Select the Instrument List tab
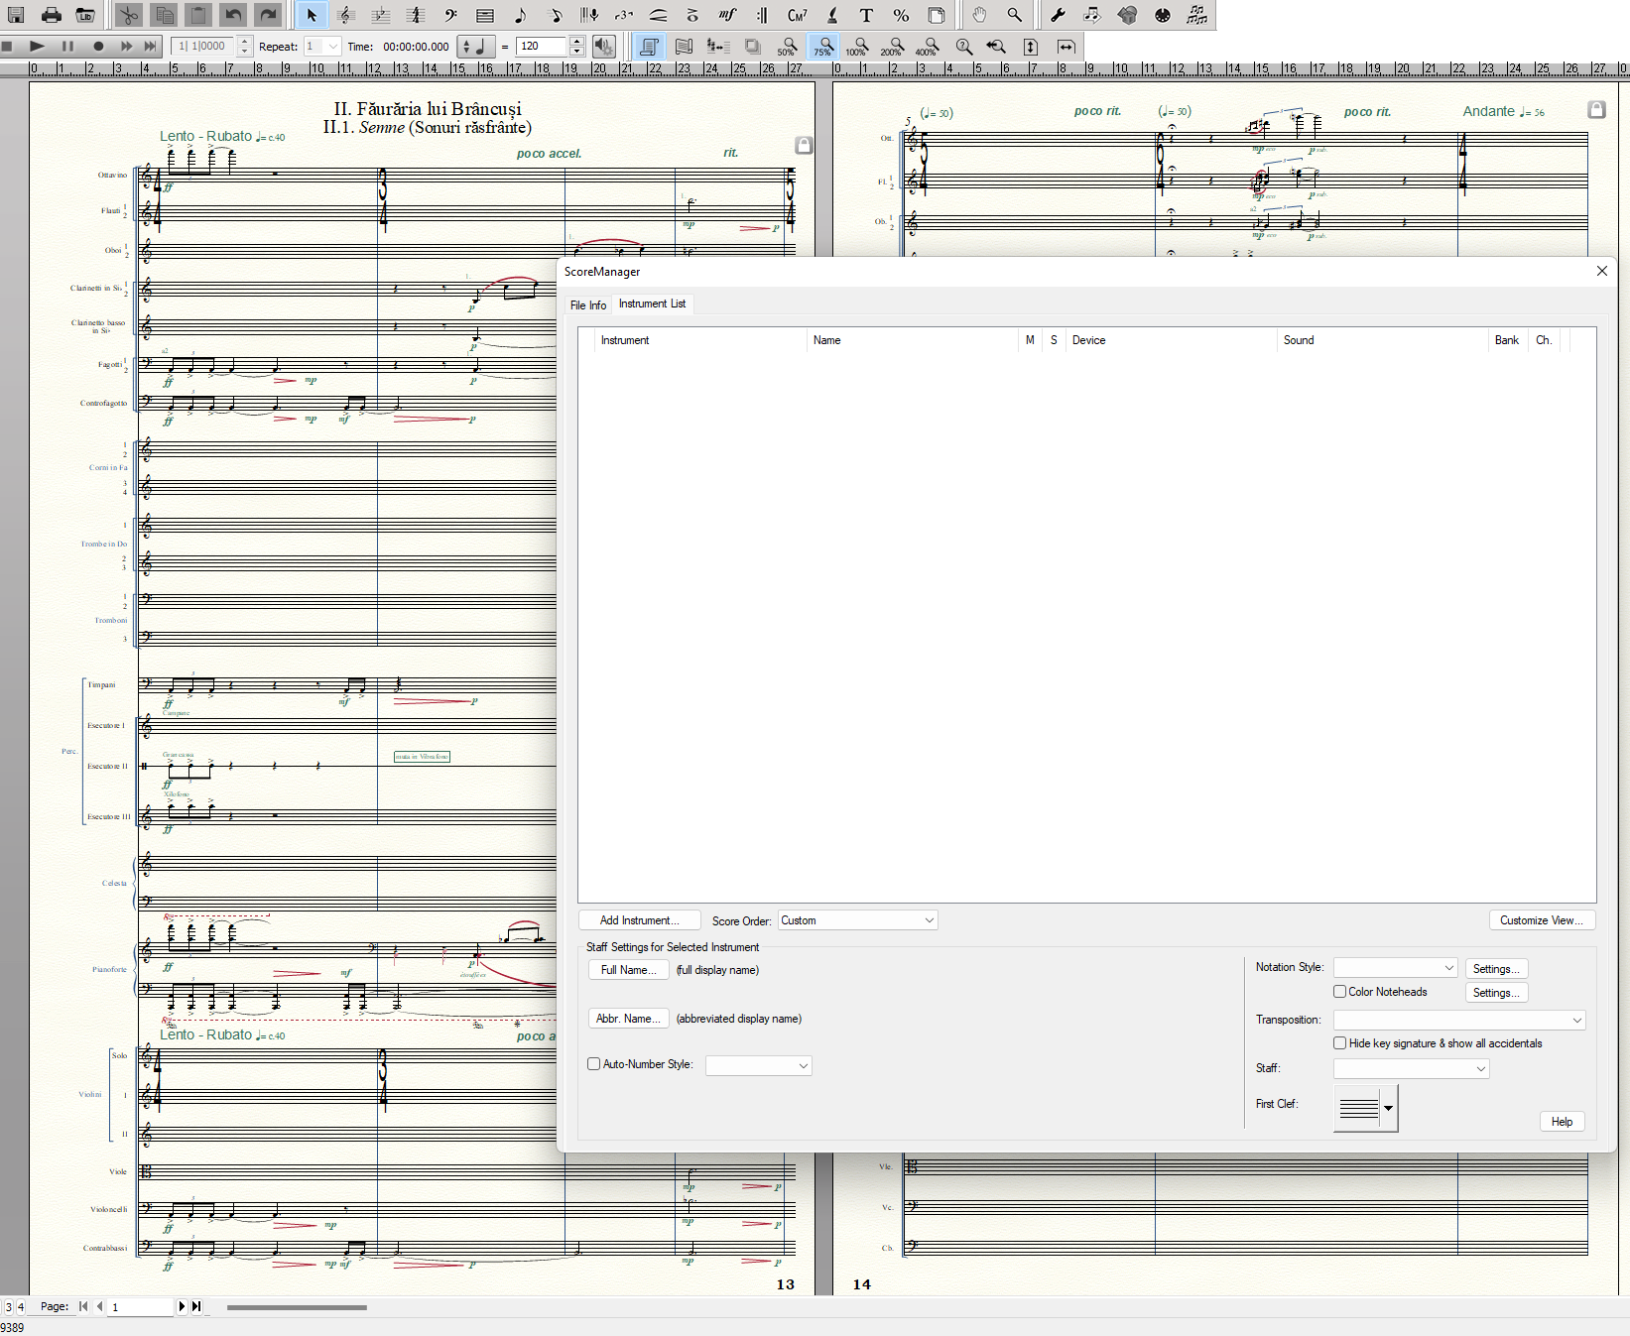Viewport: 1630px width, 1336px height. pyautogui.click(x=652, y=304)
